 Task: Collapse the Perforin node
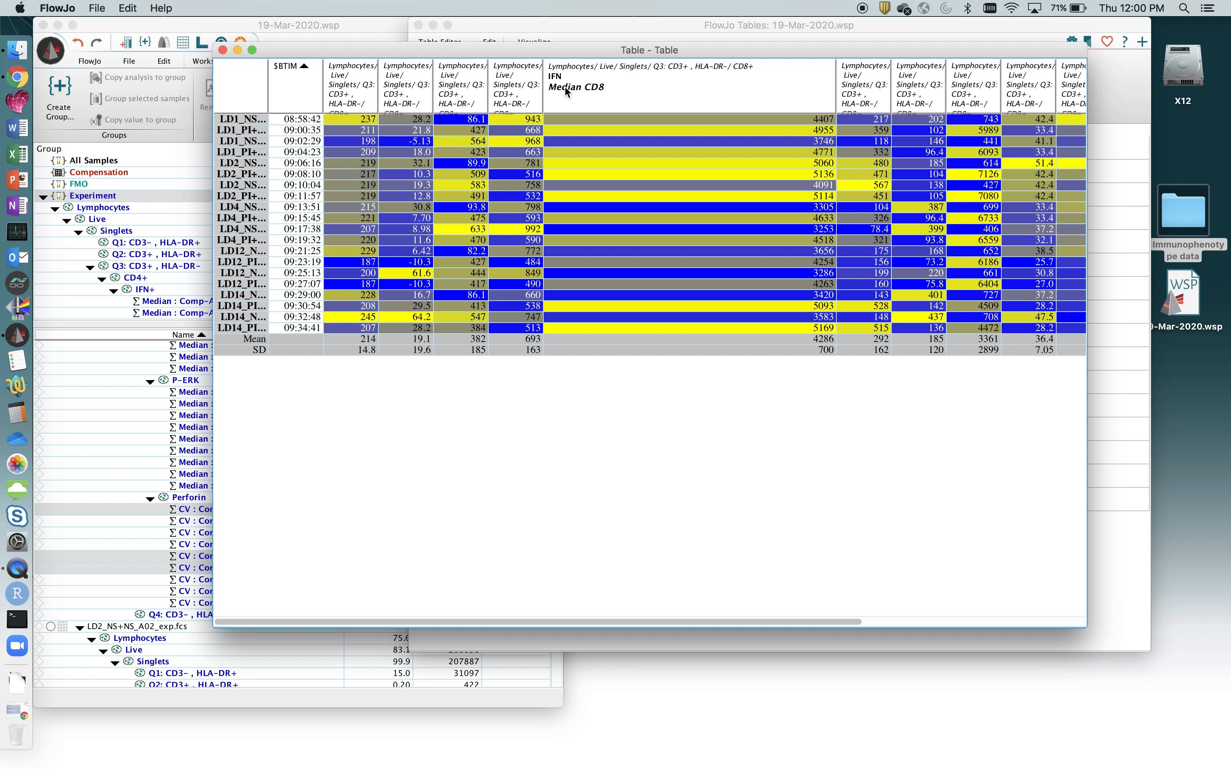coord(150,498)
